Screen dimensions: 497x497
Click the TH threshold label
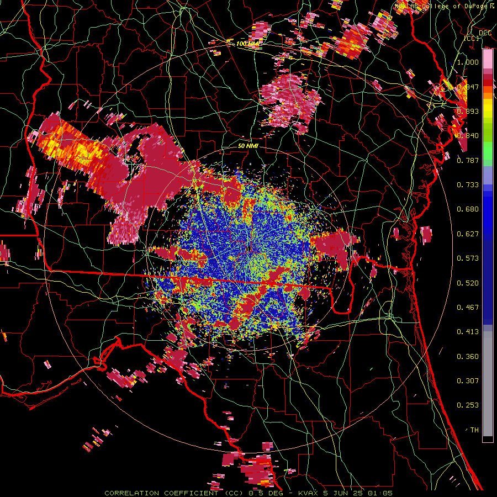(x=474, y=430)
